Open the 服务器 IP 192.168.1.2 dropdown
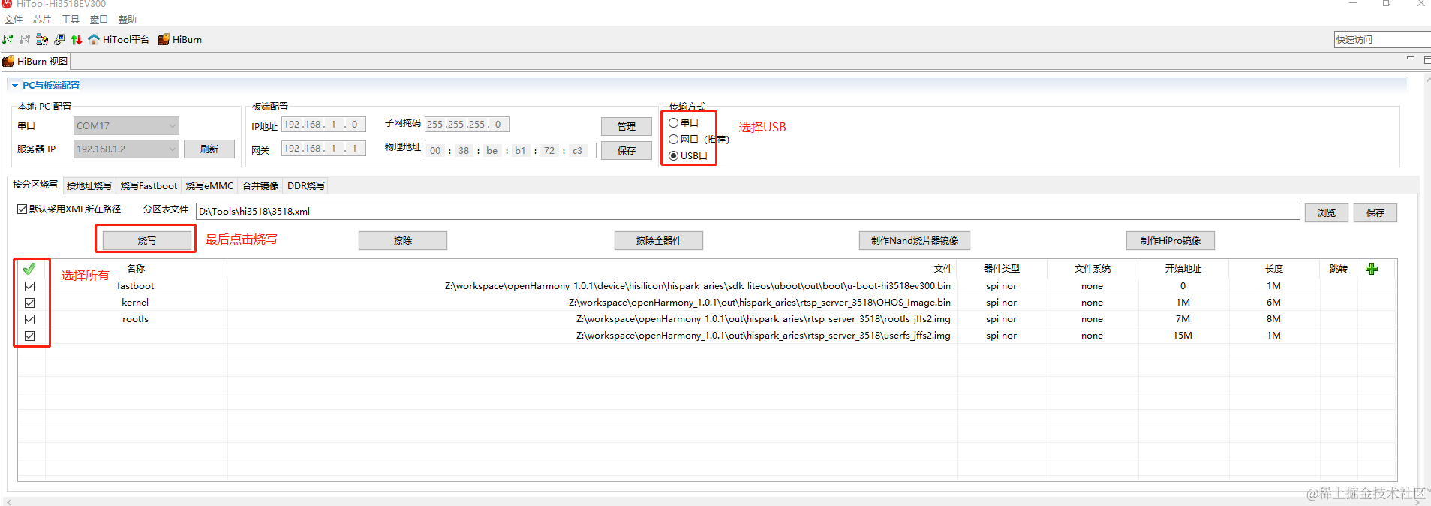1431x506 pixels. point(126,149)
